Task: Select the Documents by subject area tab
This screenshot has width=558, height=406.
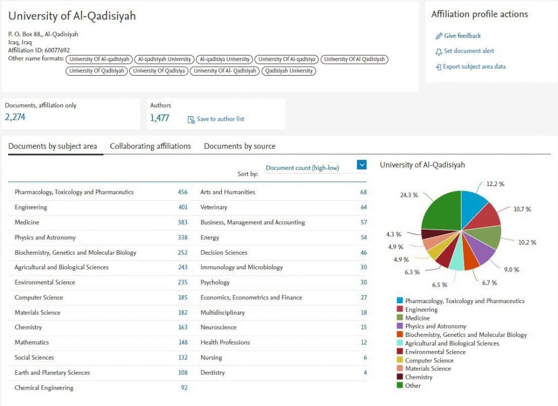Action: [53, 146]
